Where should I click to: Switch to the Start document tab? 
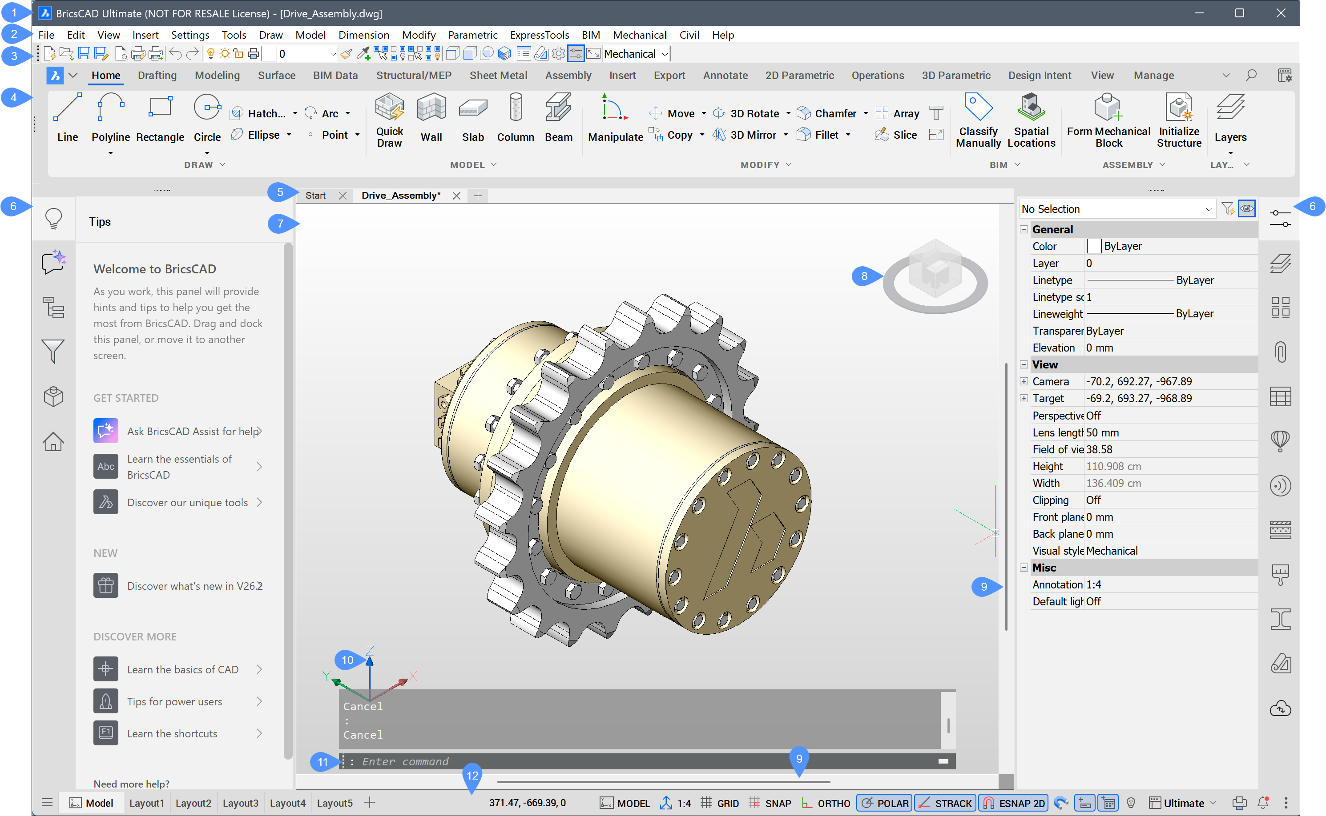tap(315, 196)
